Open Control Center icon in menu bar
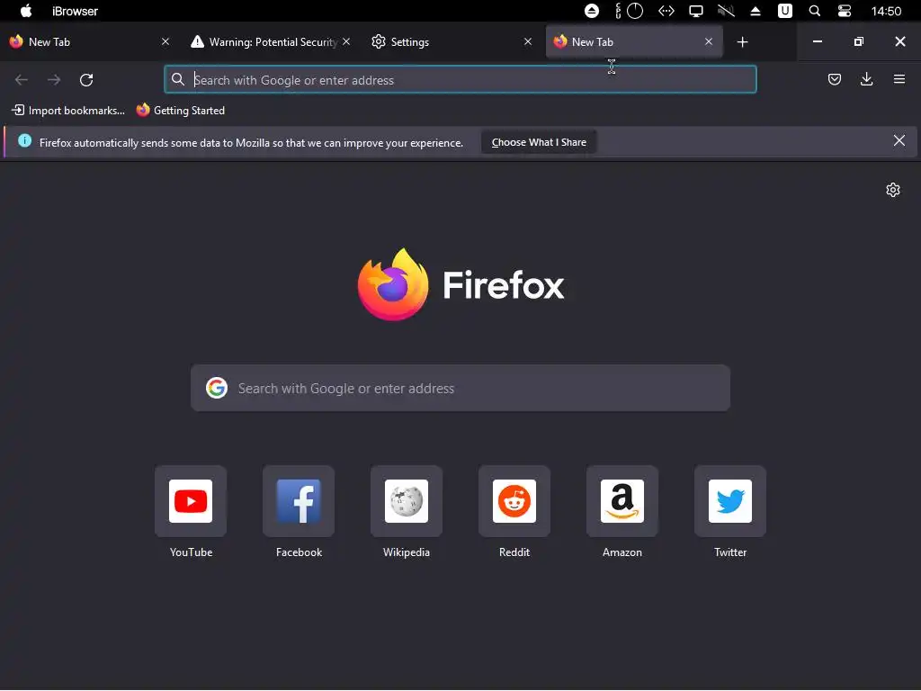Viewport: 921px width, 691px height. (844, 11)
